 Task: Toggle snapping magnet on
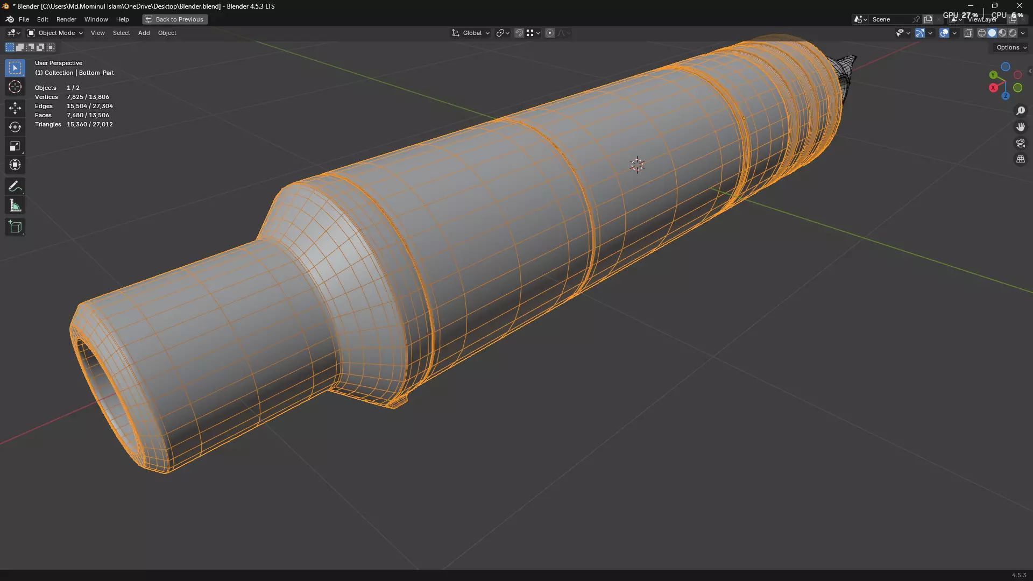point(519,33)
